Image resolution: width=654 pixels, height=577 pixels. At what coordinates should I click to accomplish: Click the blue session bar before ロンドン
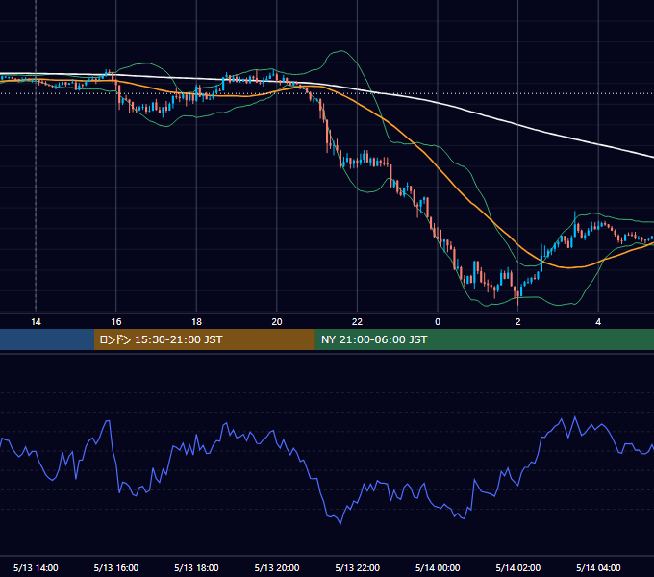point(47,339)
